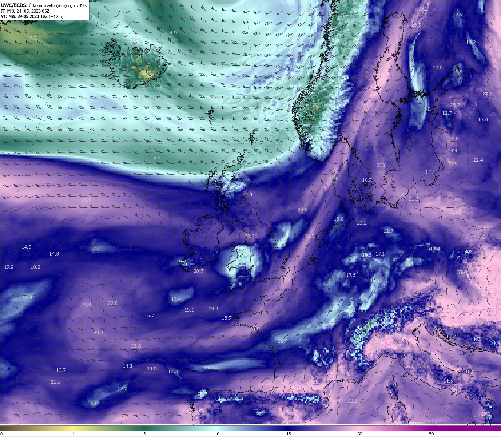Select the 15.7 value southwest of Ireland
This screenshot has height=437, width=501.
(149, 316)
